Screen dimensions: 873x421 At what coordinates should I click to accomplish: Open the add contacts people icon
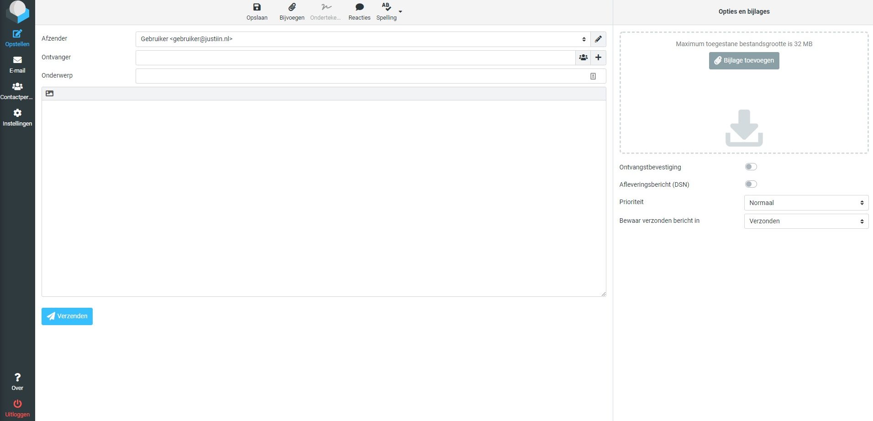pos(583,58)
